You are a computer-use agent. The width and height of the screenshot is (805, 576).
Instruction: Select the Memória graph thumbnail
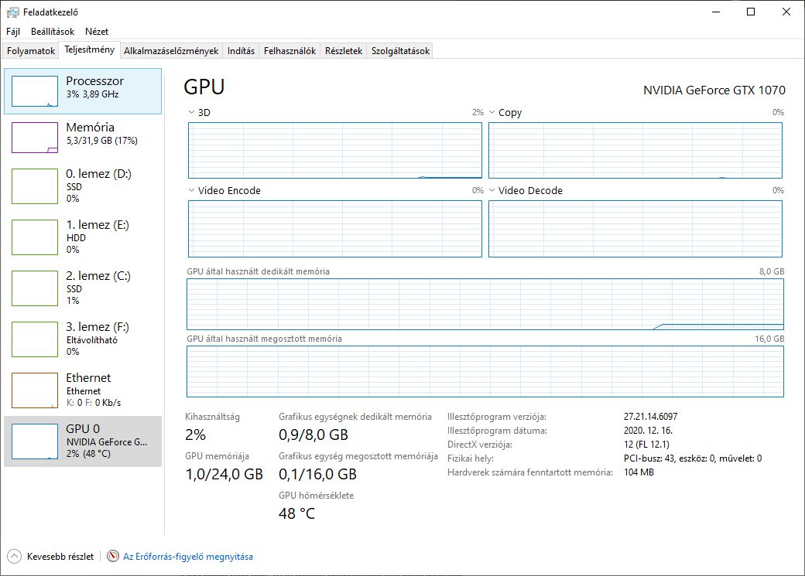coord(35,138)
